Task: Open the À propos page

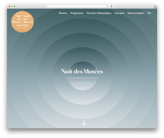Action: (119, 13)
